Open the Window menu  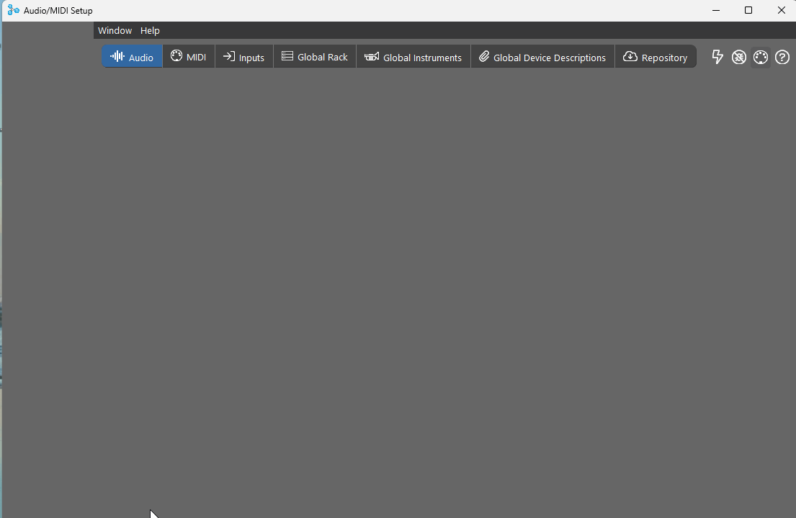pyautogui.click(x=115, y=30)
